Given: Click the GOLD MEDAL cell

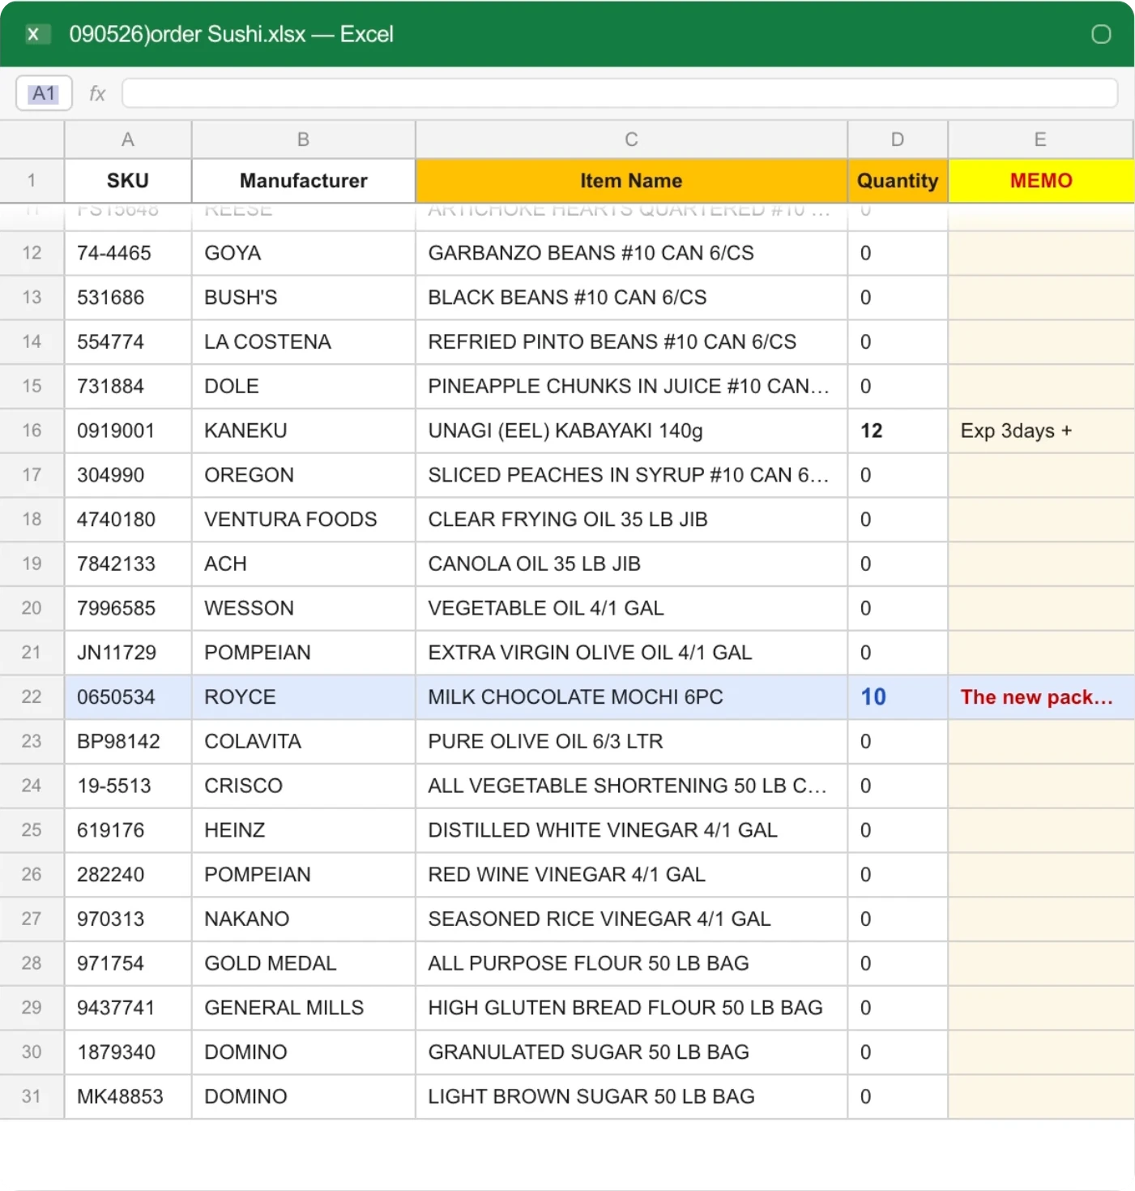Looking at the screenshot, I should coord(304,963).
